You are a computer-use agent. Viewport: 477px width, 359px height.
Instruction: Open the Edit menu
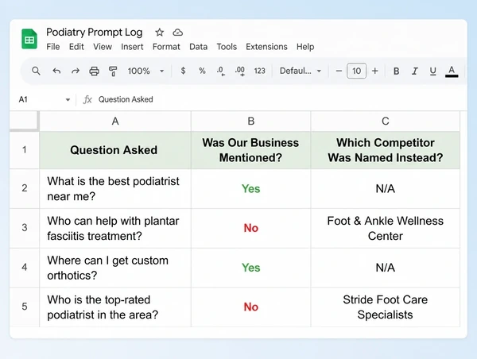(76, 47)
